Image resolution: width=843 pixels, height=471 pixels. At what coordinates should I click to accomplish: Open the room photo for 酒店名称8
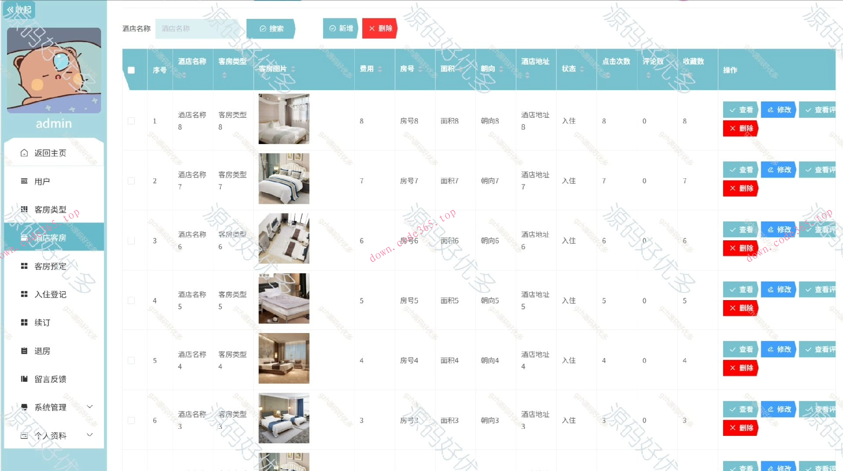tap(284, 119)
